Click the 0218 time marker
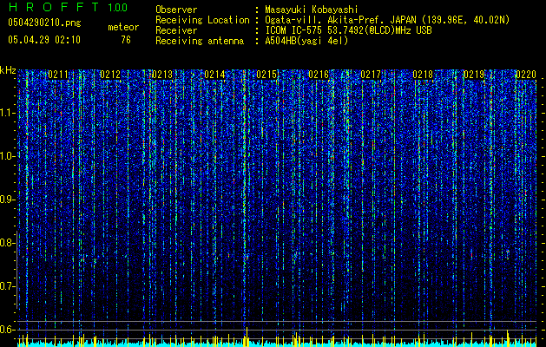 (x=423, y=75)
